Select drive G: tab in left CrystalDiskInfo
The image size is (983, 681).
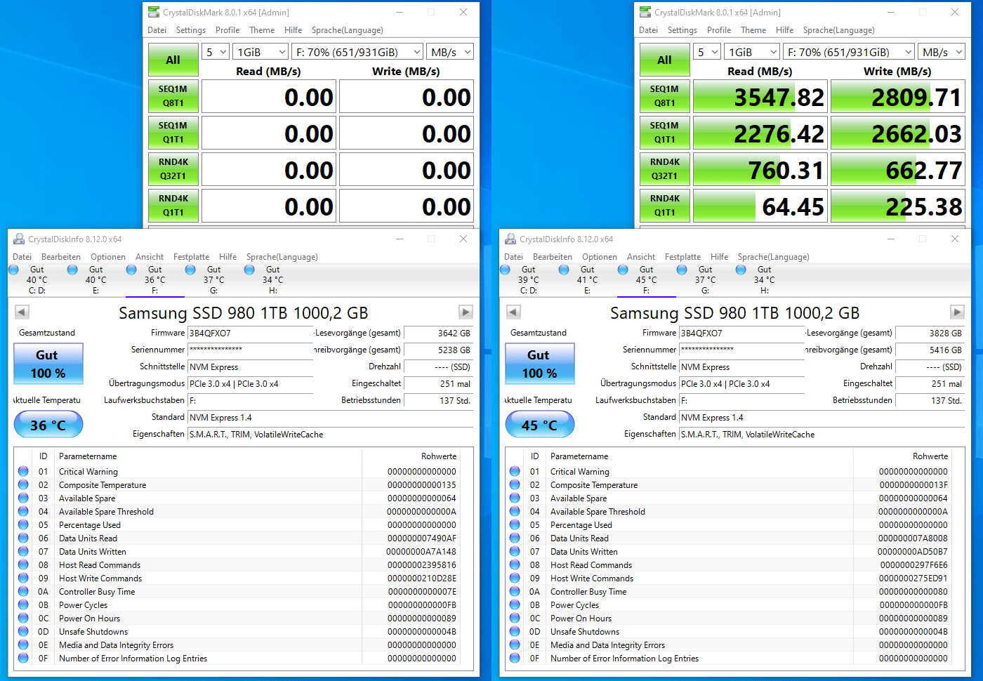213,279
